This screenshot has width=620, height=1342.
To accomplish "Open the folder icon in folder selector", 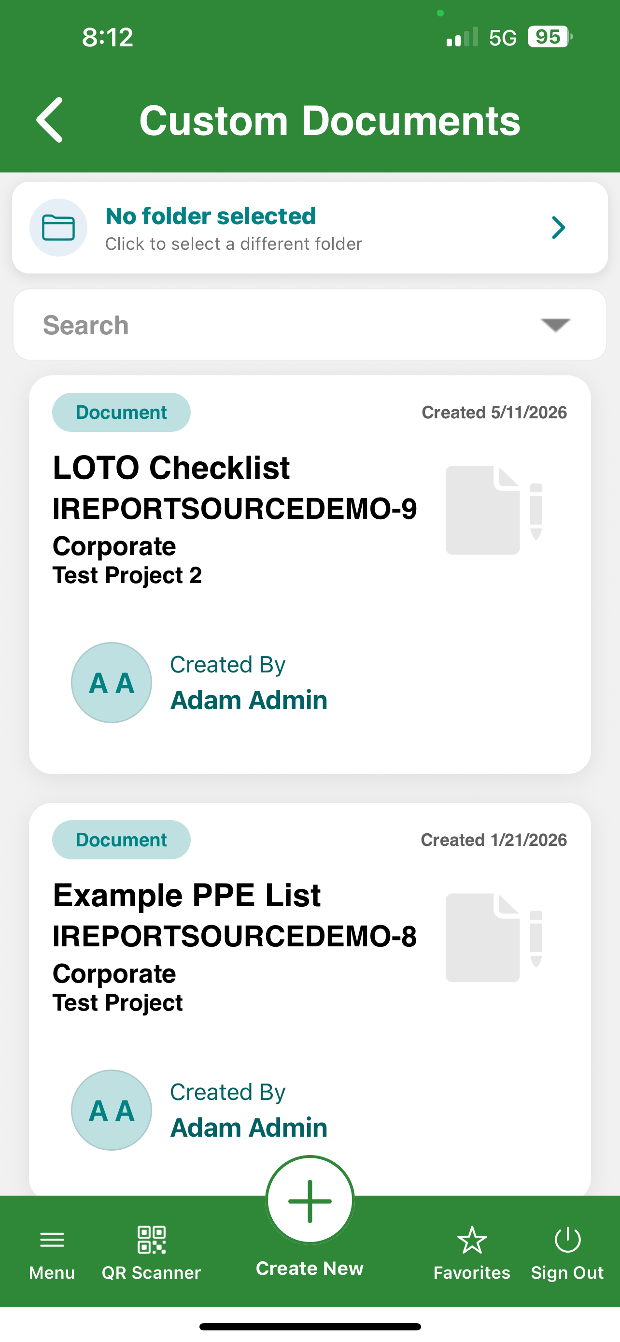I will [x=58, y=228].
